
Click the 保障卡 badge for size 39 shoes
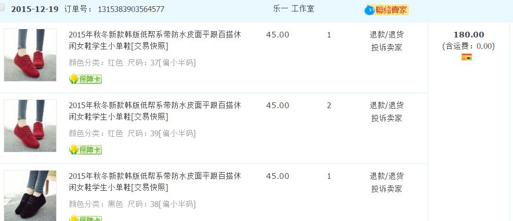click(x=85, y=150)
